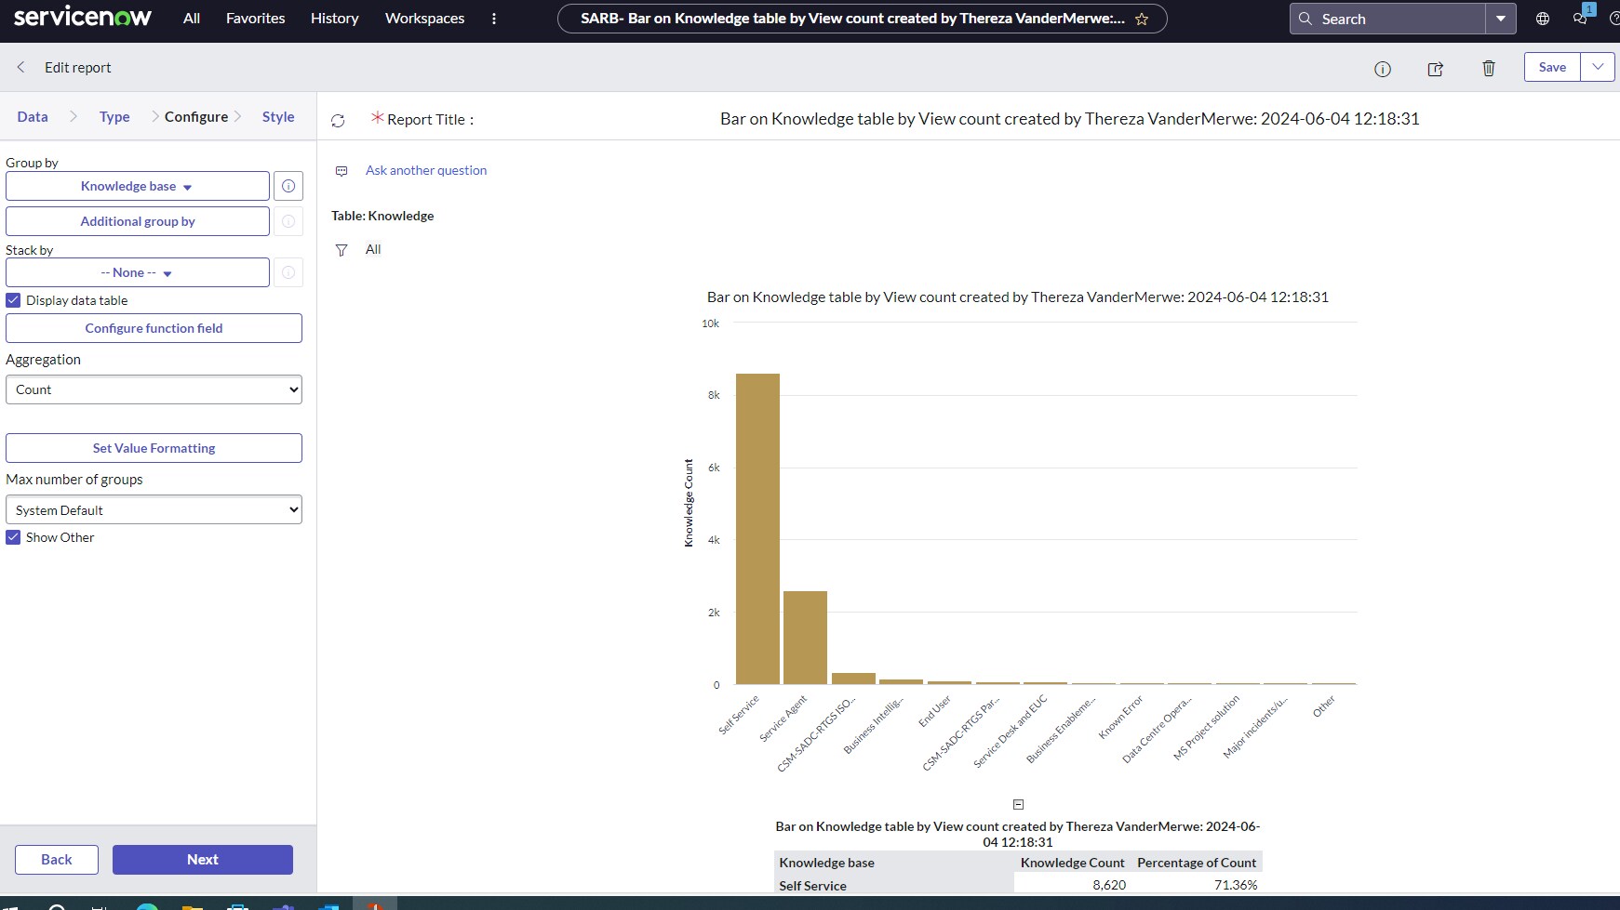Collapse the data table below the chart

[1018, 805]
